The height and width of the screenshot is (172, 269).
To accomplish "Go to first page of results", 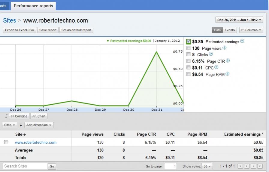I will (x=240, y=166).
